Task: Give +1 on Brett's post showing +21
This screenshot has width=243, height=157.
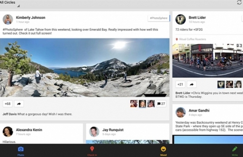Action: click(180, 84)
